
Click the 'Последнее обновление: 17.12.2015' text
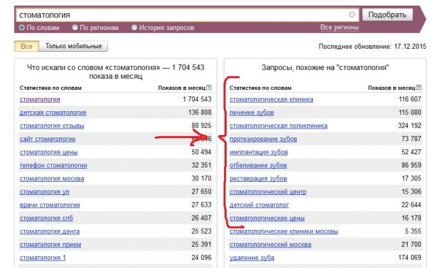(x=372, y=46)
